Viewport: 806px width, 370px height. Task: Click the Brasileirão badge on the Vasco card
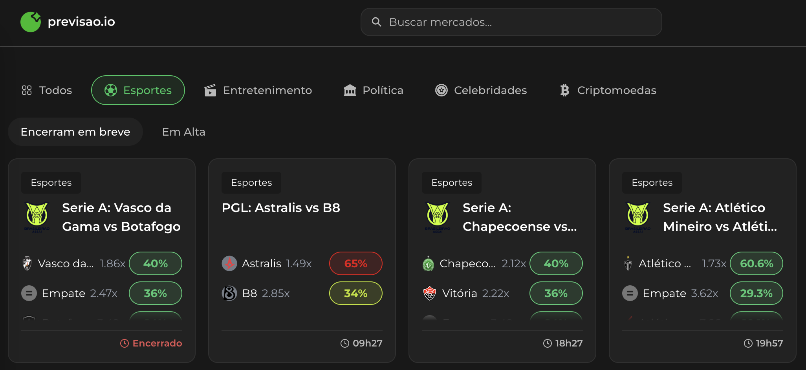click(x=37, y=217)
